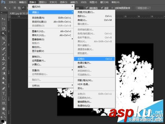Choose 色阶(L) Levels from the submenu
Screen dimensions: 165x124
point(94,16)
